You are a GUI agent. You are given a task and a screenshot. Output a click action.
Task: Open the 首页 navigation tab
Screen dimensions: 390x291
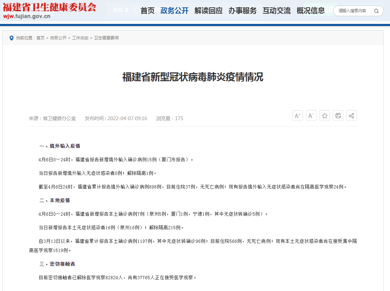point(147,11)
